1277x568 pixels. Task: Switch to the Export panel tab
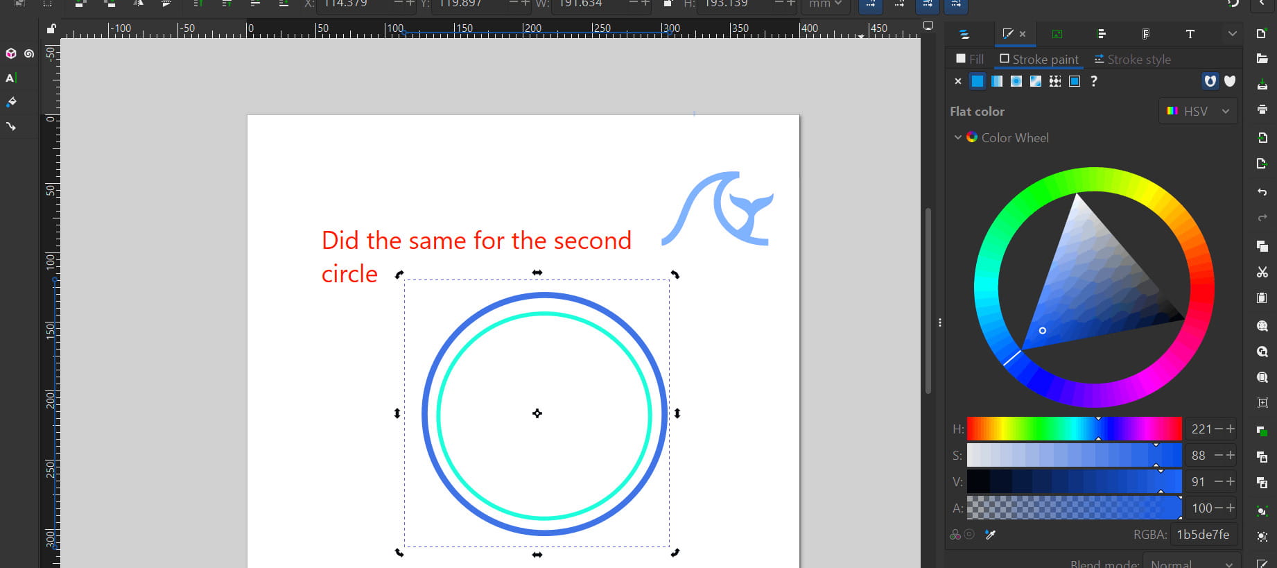click(1057, 34)
